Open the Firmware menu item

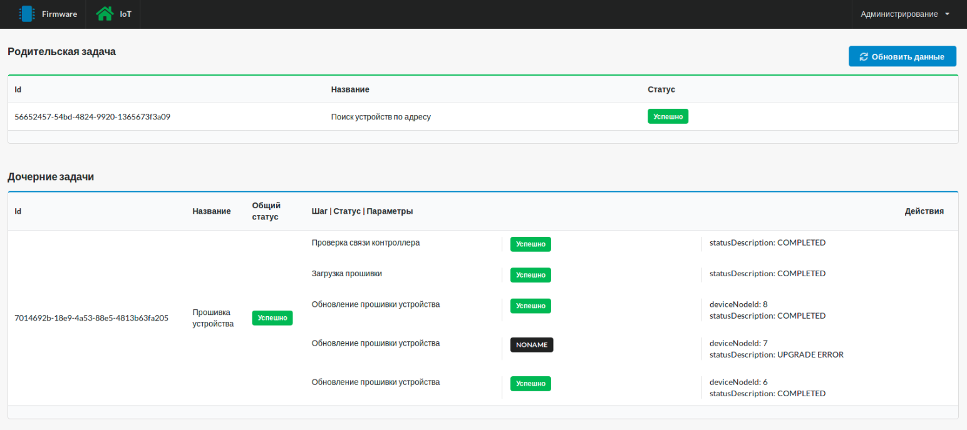pyautogui.click(x=59, y=14)
